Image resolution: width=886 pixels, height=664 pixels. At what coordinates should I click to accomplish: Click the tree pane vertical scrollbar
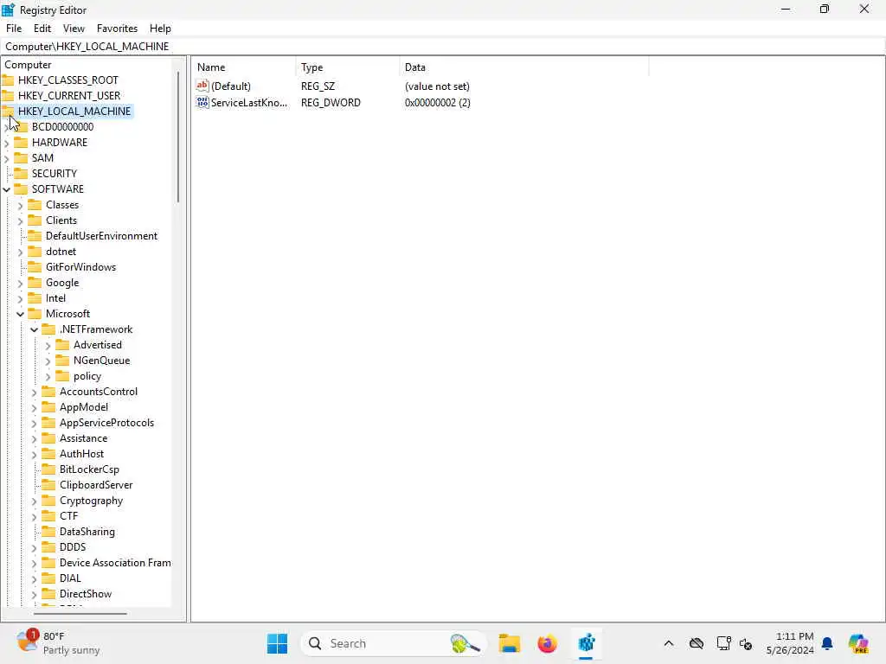pyautogui.click(x=178, y=137)
